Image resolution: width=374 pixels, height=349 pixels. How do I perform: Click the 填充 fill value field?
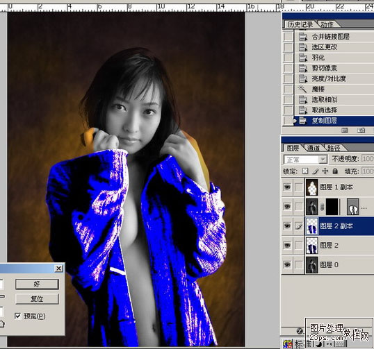coord(368,171)
